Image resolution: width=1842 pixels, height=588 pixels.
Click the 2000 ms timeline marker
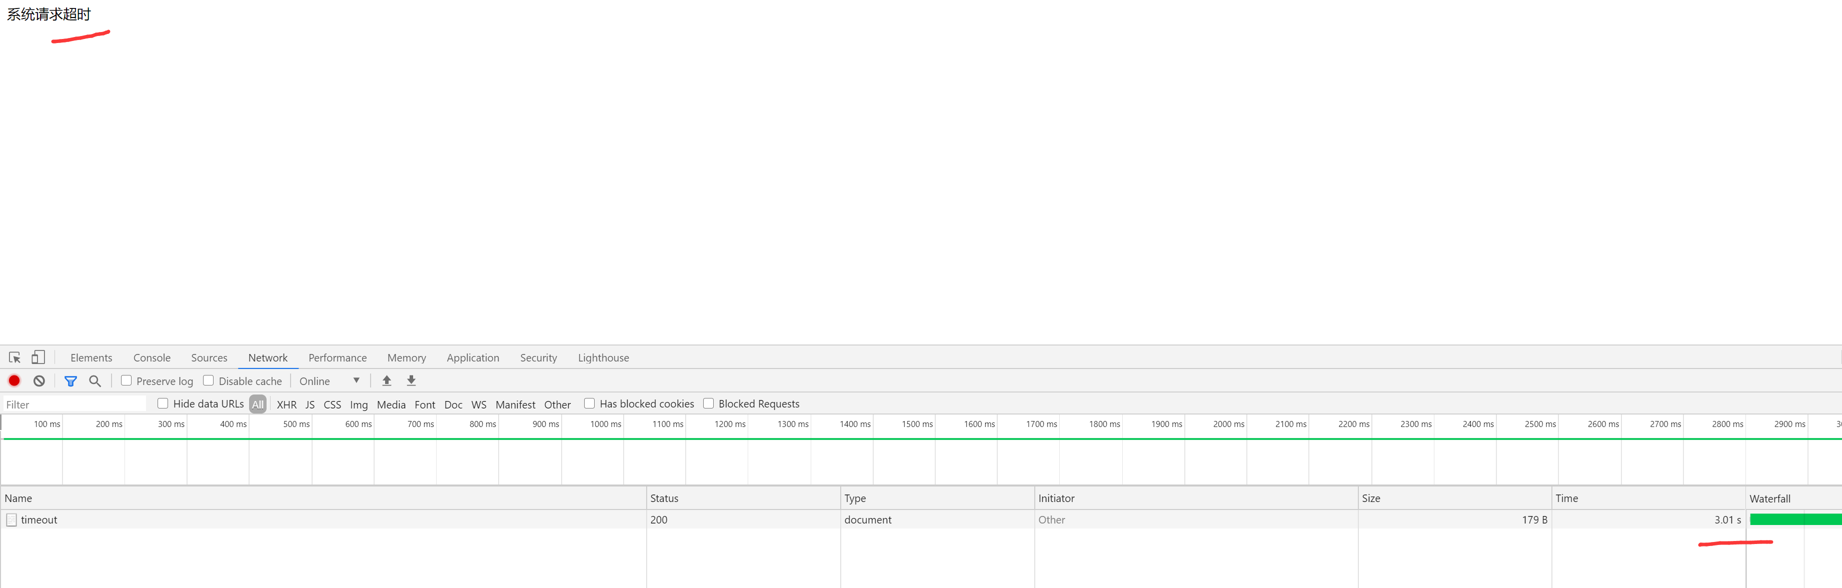[x=1228, y=424]
